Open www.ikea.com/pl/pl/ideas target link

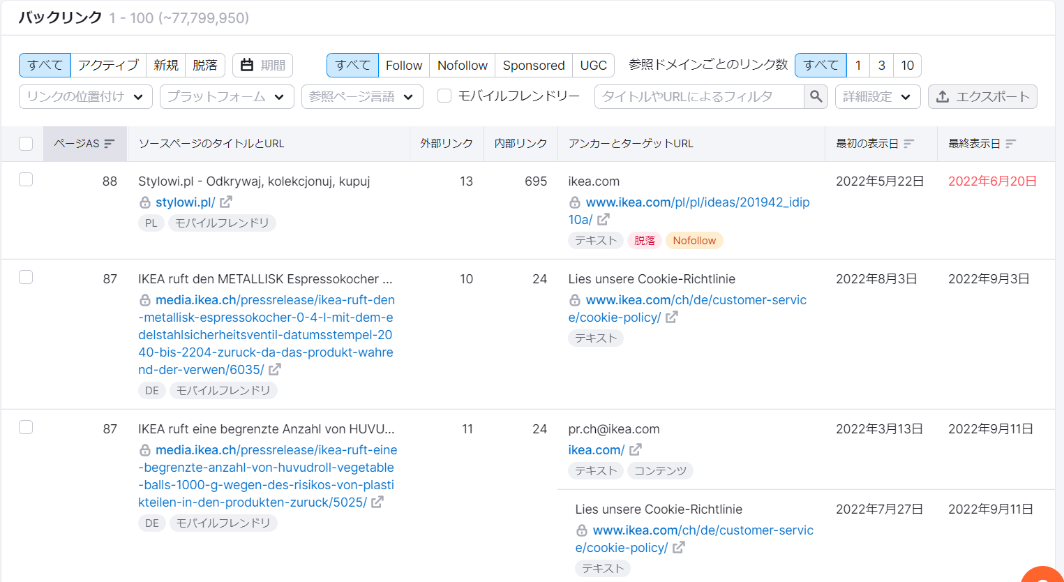click(x=689, y=211)
